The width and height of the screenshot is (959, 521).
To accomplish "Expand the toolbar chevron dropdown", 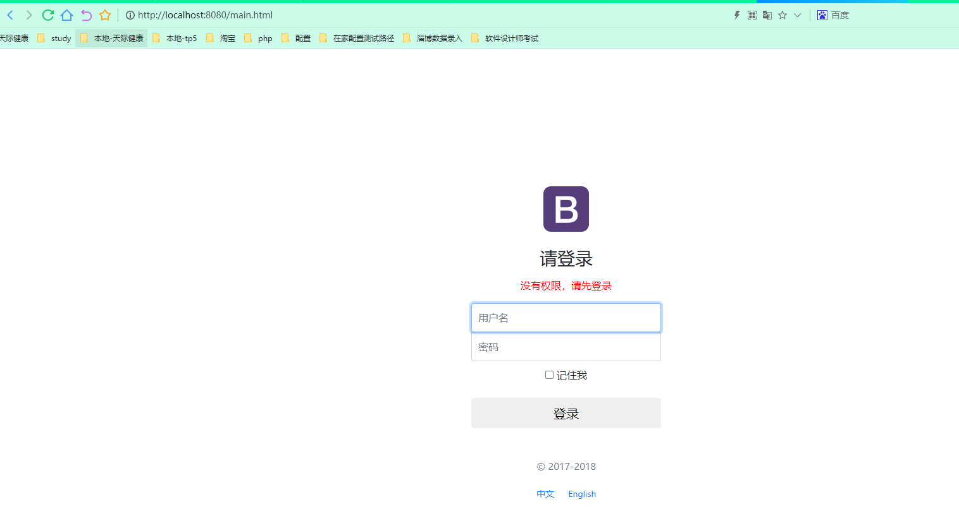I will [797, 15].
